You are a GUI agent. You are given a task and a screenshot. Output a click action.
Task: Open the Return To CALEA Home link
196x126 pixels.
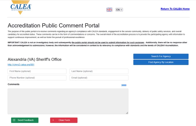[x=175, y=9]
